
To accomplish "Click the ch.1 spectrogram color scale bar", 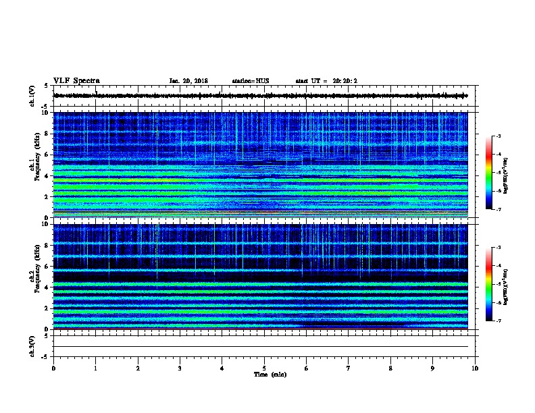I will point(488,173).
